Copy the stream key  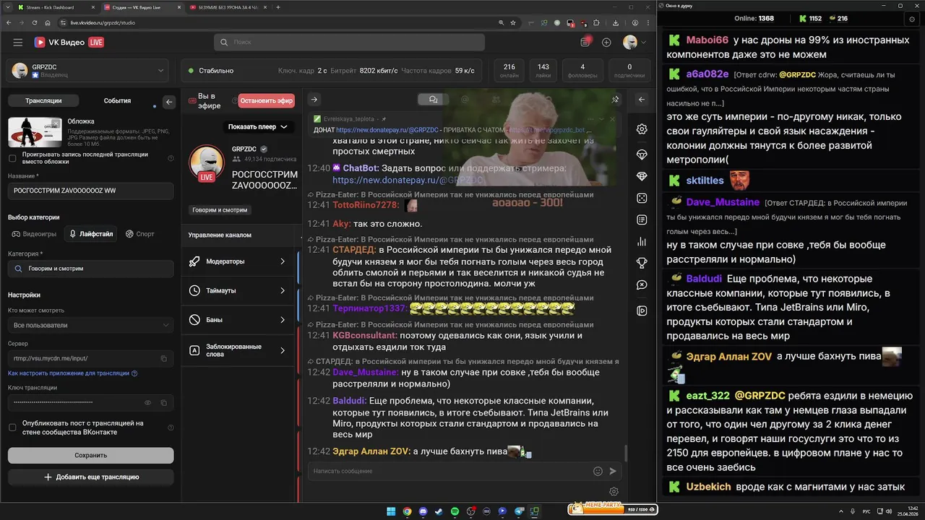pos(164,402)
